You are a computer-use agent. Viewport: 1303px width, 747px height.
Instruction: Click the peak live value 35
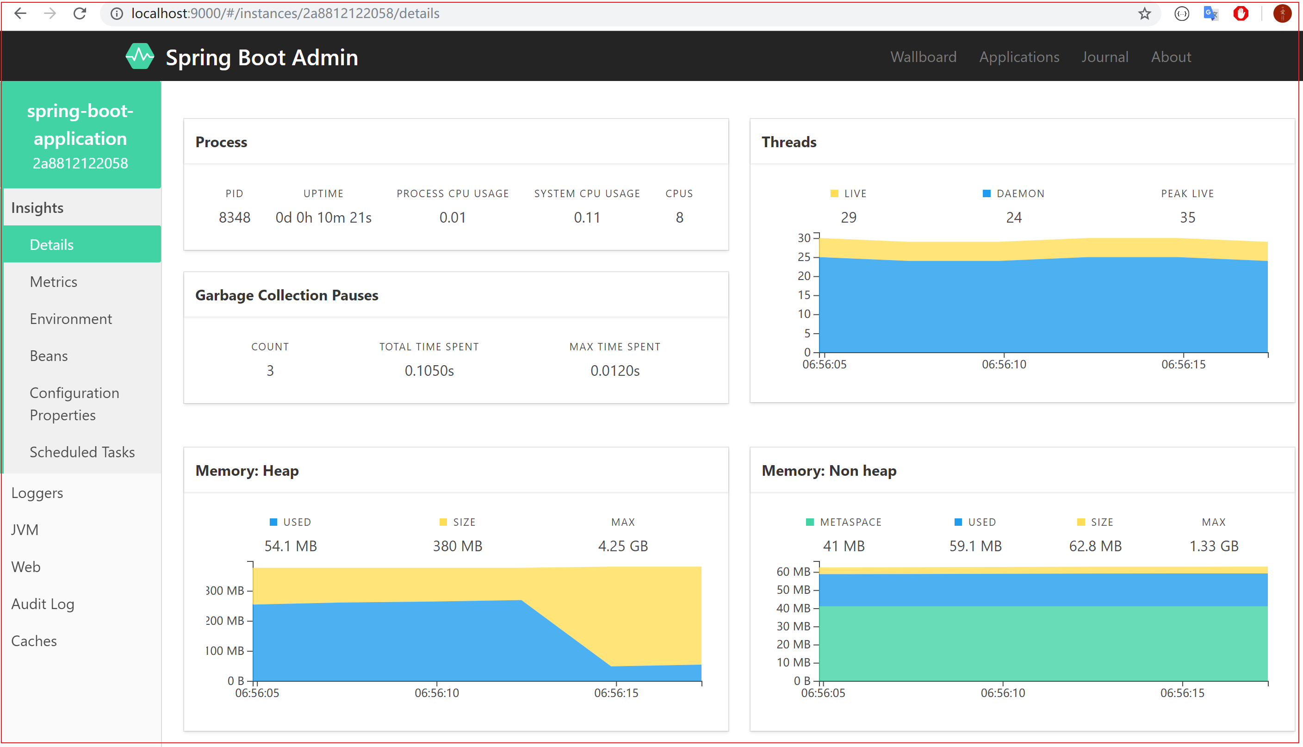click(x=1187, y=218)
